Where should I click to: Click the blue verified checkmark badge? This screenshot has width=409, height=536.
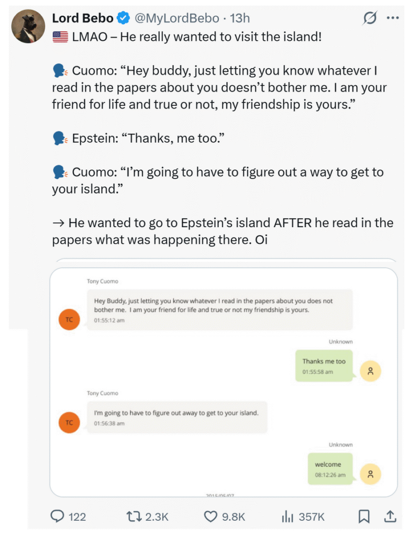[x=124, y=18]
